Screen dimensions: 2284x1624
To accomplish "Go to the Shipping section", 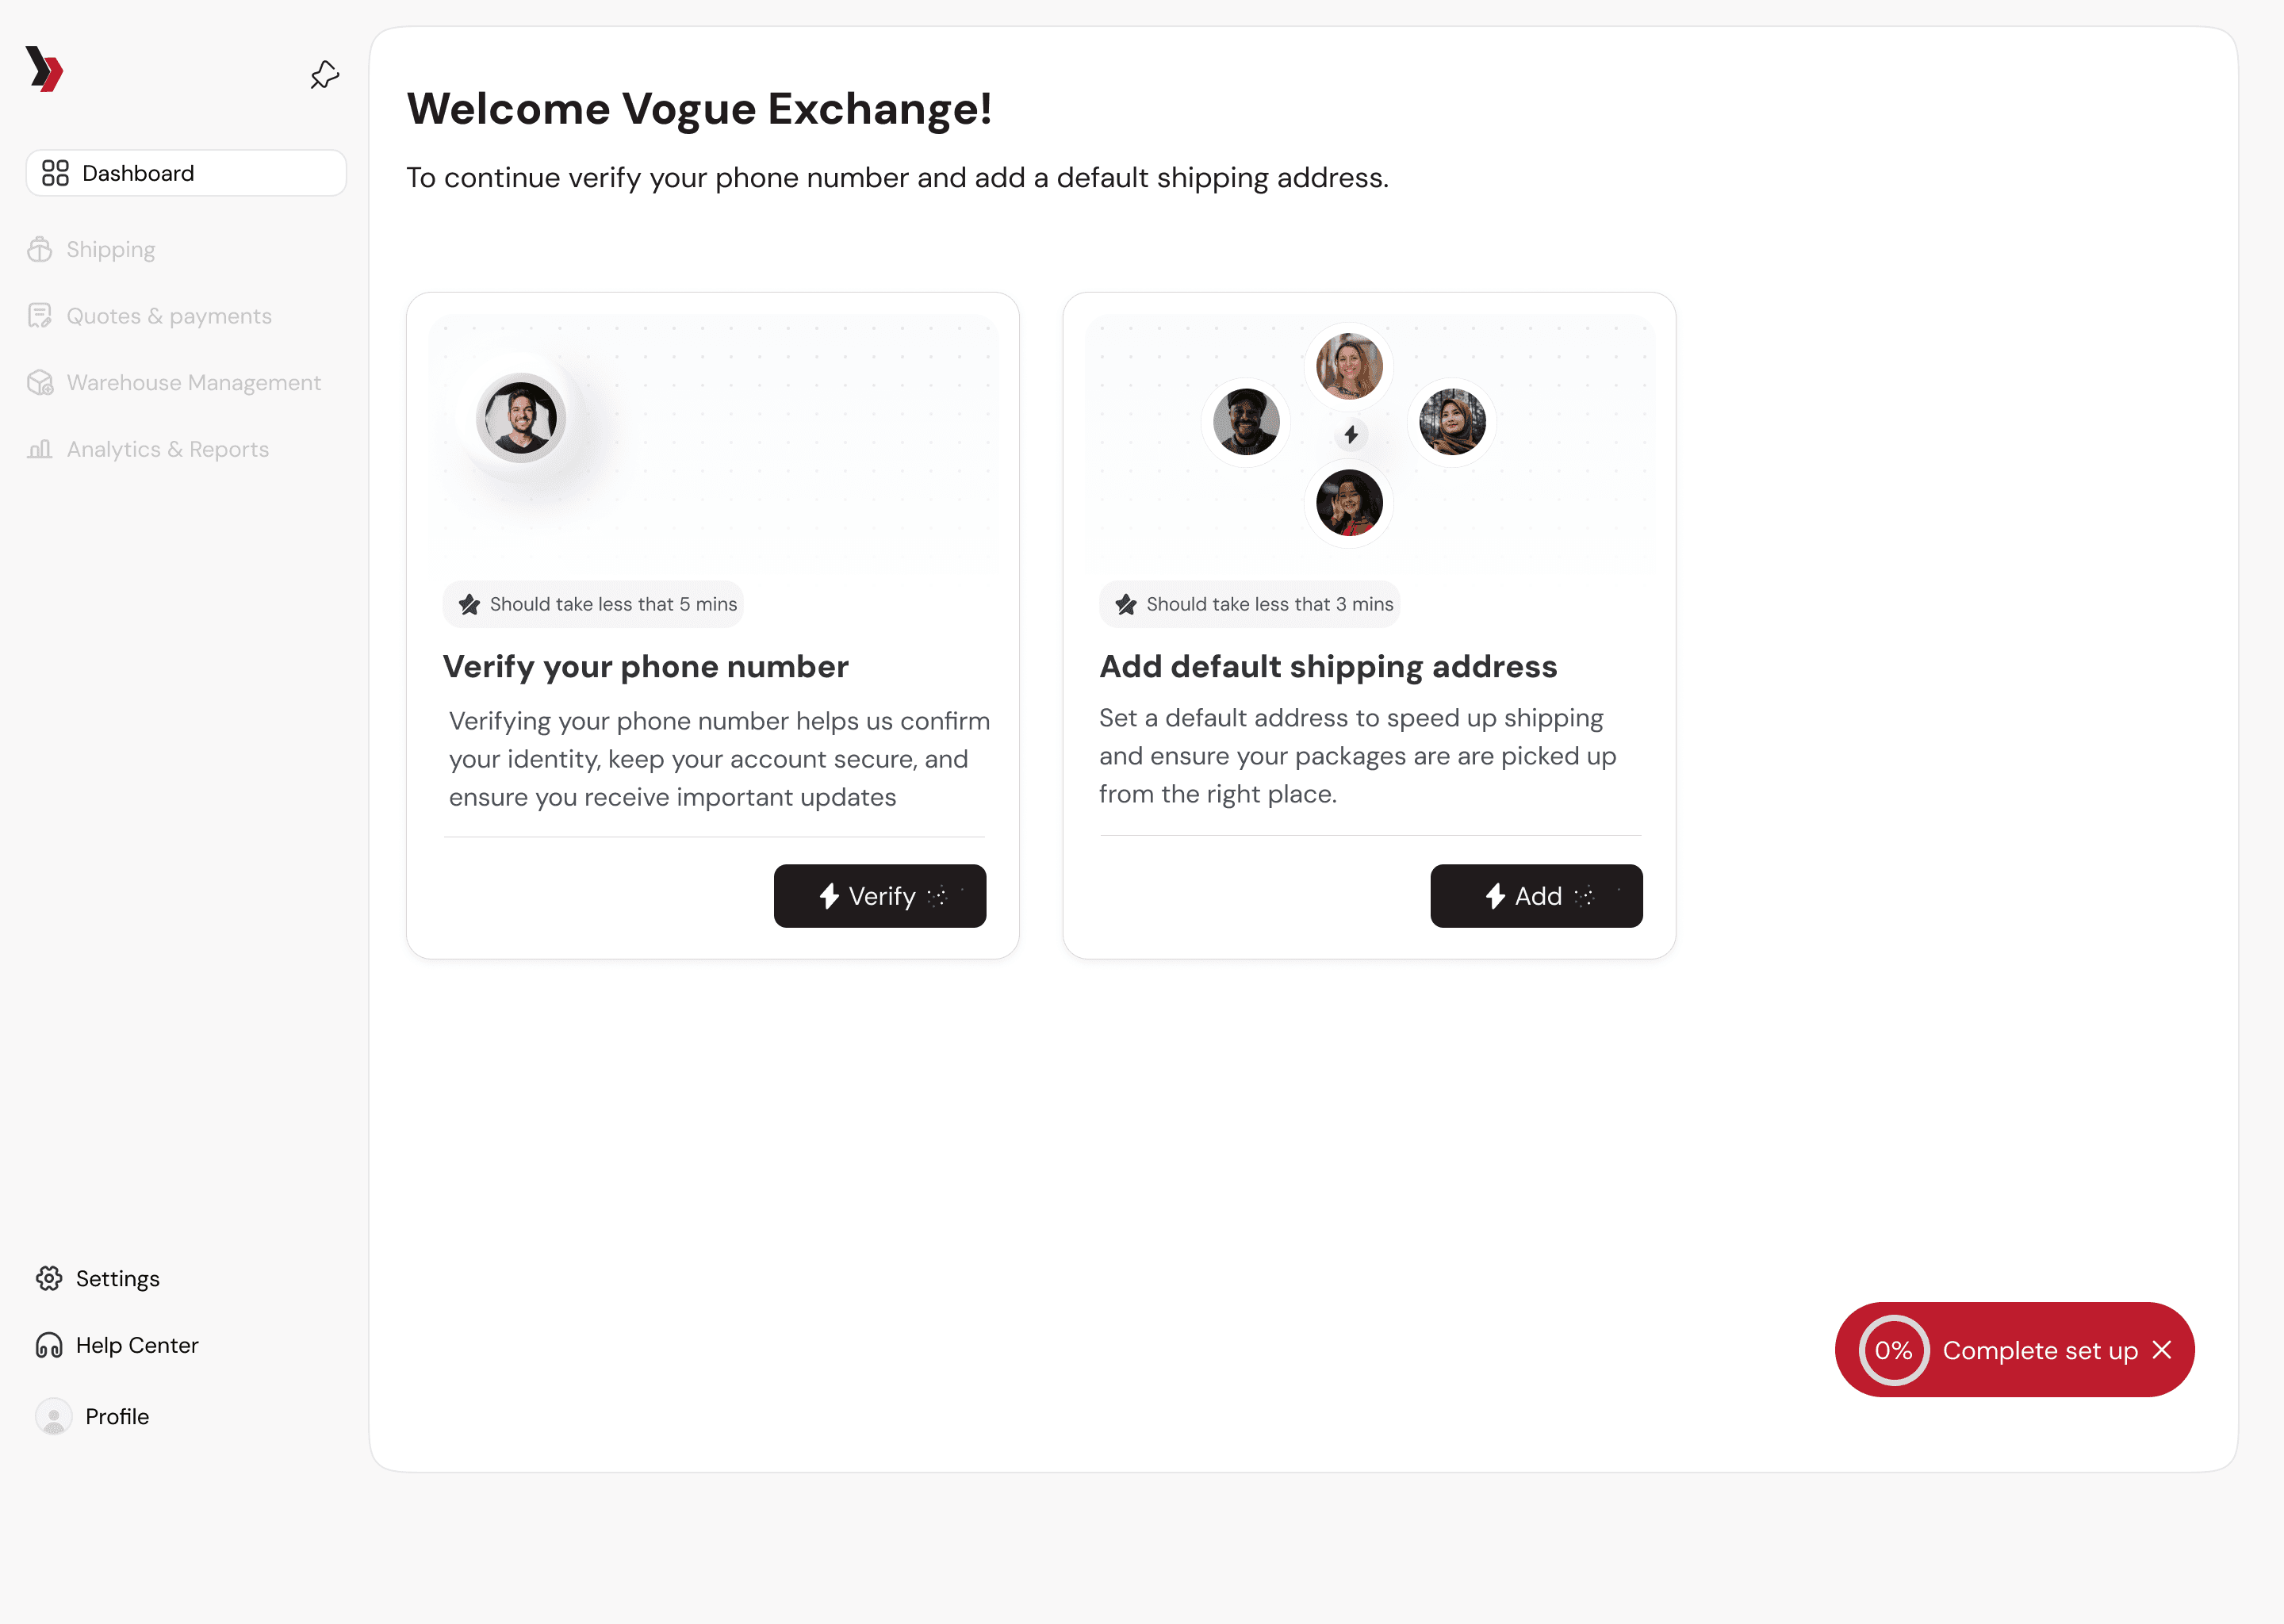I will pyautogui.click(x=110, y=249).
